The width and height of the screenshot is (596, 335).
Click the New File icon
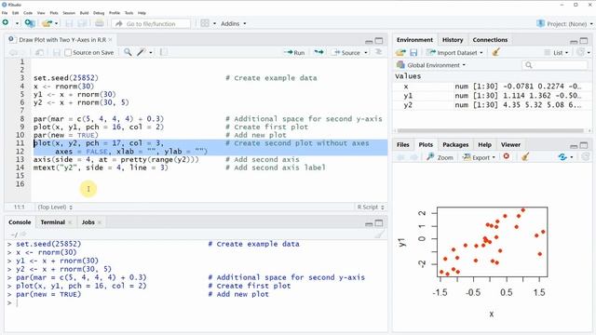[x=6, y=23]
